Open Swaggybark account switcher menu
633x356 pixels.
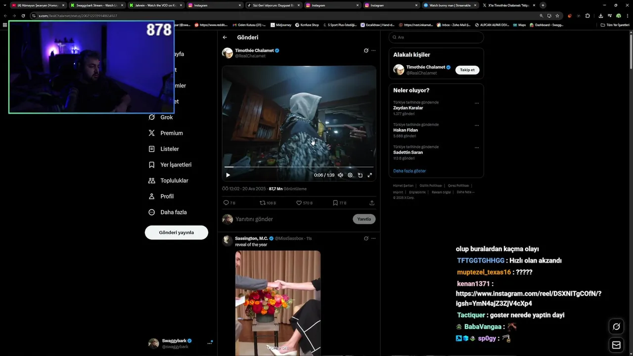tap(181, 344)
